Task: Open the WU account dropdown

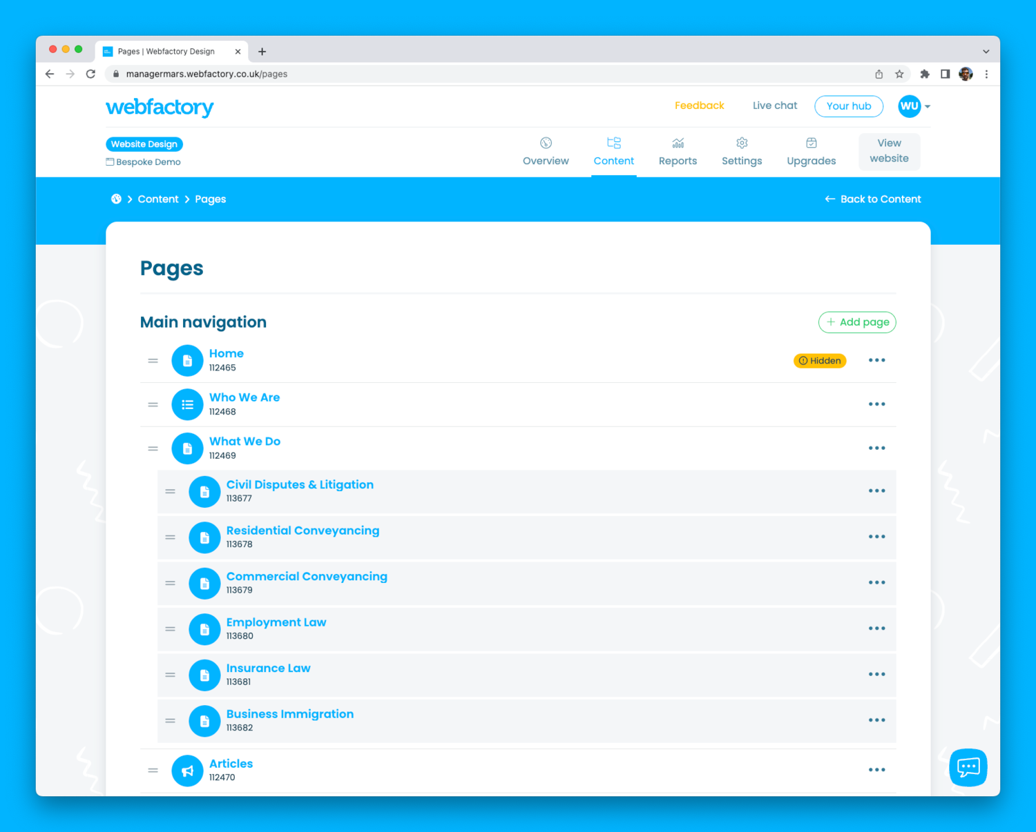Action: coord(914,106)
